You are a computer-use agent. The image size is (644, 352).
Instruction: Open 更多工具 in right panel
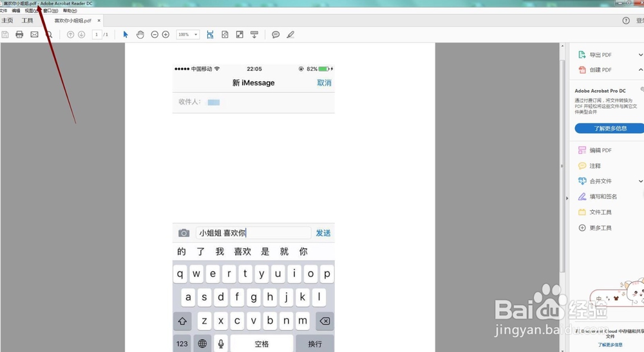click(600, 228)
